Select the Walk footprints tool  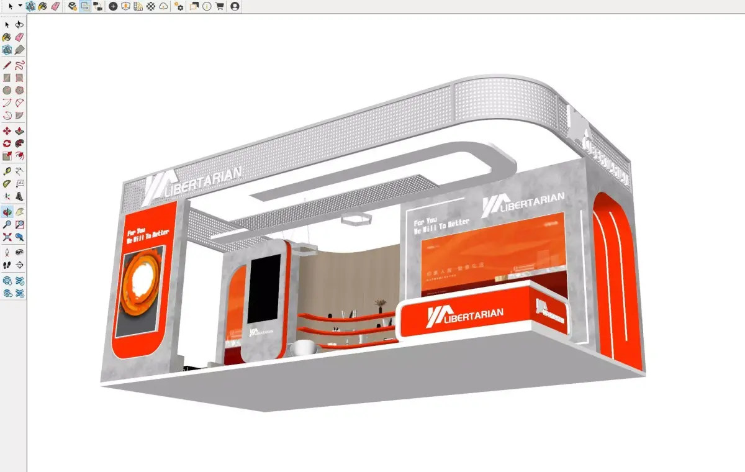pos(7,265)
